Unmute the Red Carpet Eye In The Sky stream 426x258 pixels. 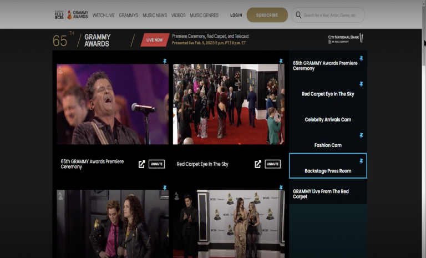pos(272,164)
